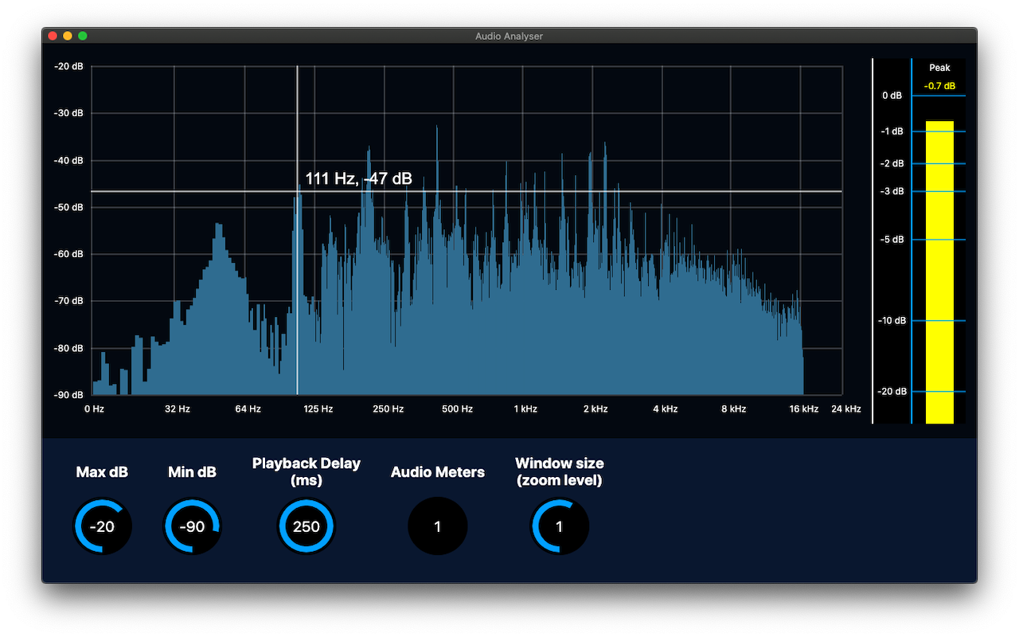The height and width of the screenshot is (637, 1019).
Task: Close the Audio Analyser window
Action: (53, 36)
